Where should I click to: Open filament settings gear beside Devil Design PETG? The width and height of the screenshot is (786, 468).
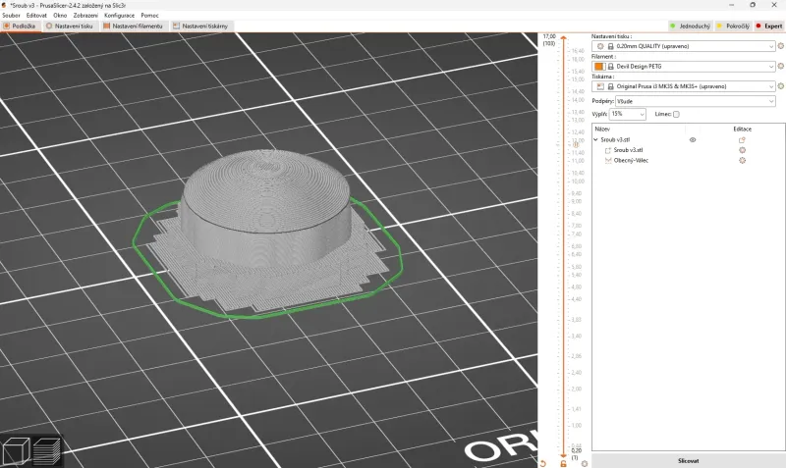(780, 66)
